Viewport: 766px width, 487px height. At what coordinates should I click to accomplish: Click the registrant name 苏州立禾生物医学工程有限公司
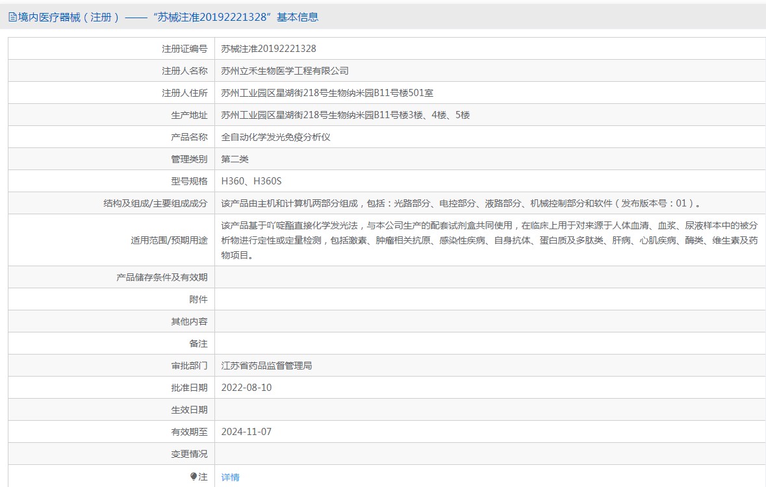[x=285, y=71]
